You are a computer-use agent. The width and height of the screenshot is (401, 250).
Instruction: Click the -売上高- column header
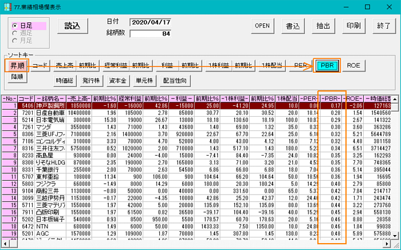click(x=79, y=98)
